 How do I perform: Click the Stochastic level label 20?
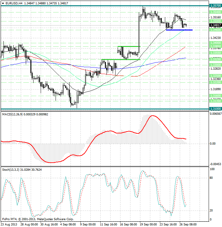pyautogui.click(x=211, y=211)
